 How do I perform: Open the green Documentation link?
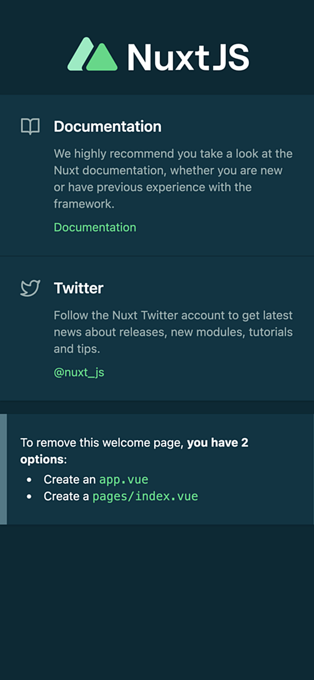(x=95, y=227)
